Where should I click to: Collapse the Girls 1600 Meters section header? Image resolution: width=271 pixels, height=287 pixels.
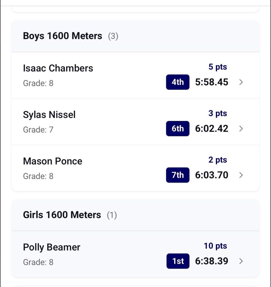click(62, 215)
